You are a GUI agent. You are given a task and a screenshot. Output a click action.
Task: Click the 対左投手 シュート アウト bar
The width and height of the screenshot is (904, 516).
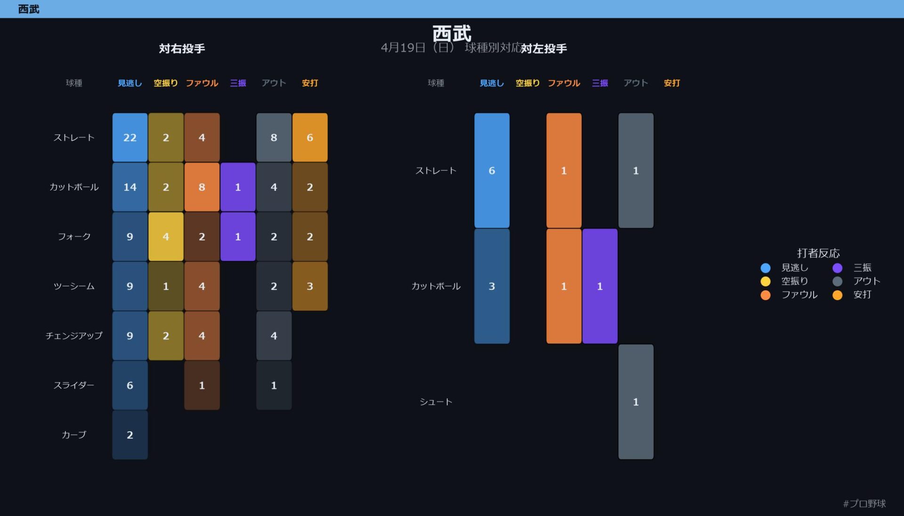pyautogui.click(x=636, y=402)
